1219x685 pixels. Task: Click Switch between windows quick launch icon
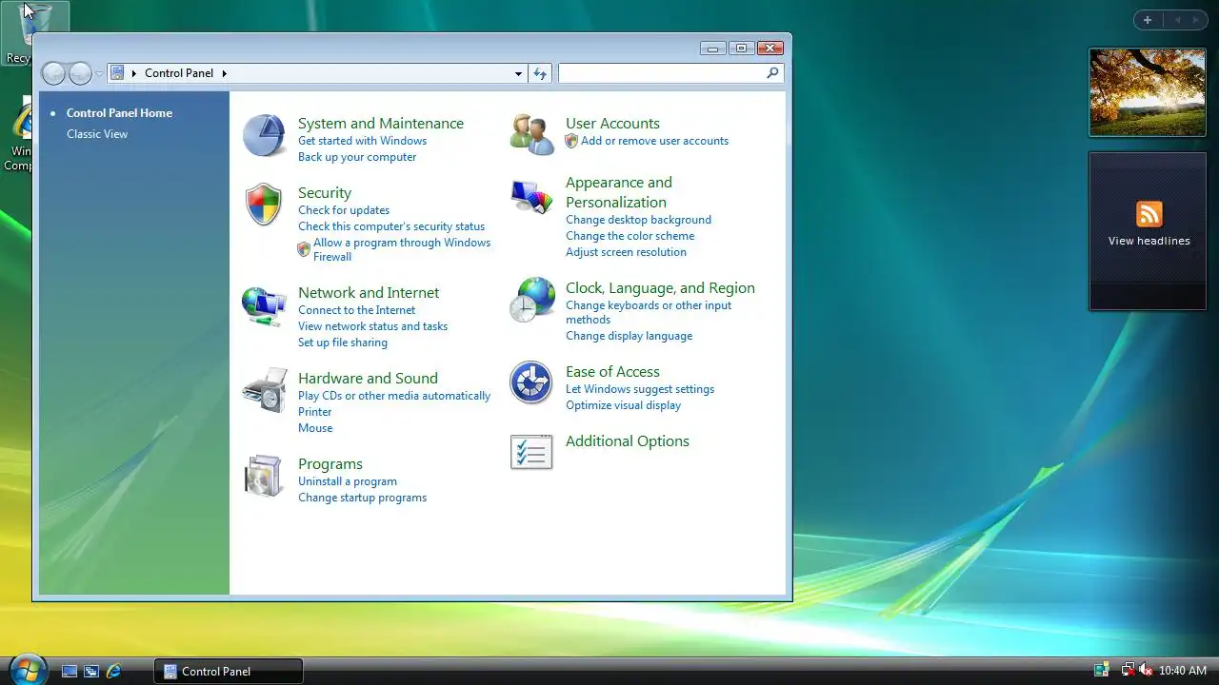(91, 671)
